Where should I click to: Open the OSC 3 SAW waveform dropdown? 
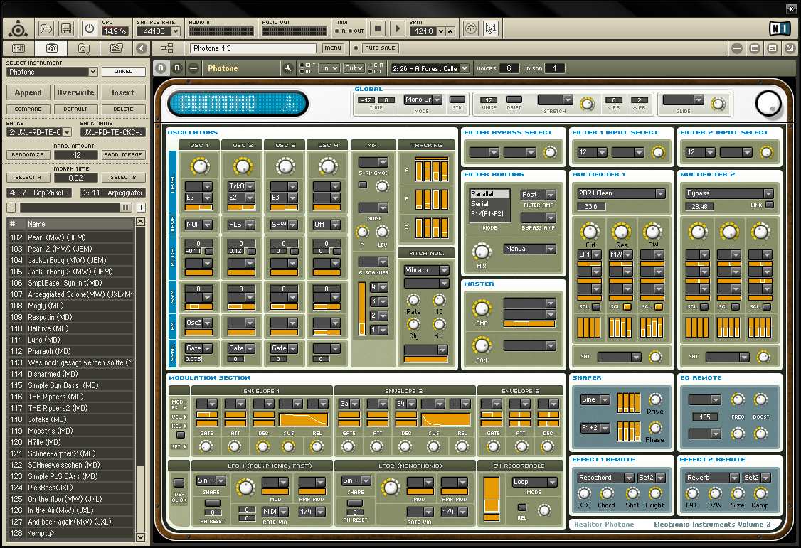click(284, 225)
